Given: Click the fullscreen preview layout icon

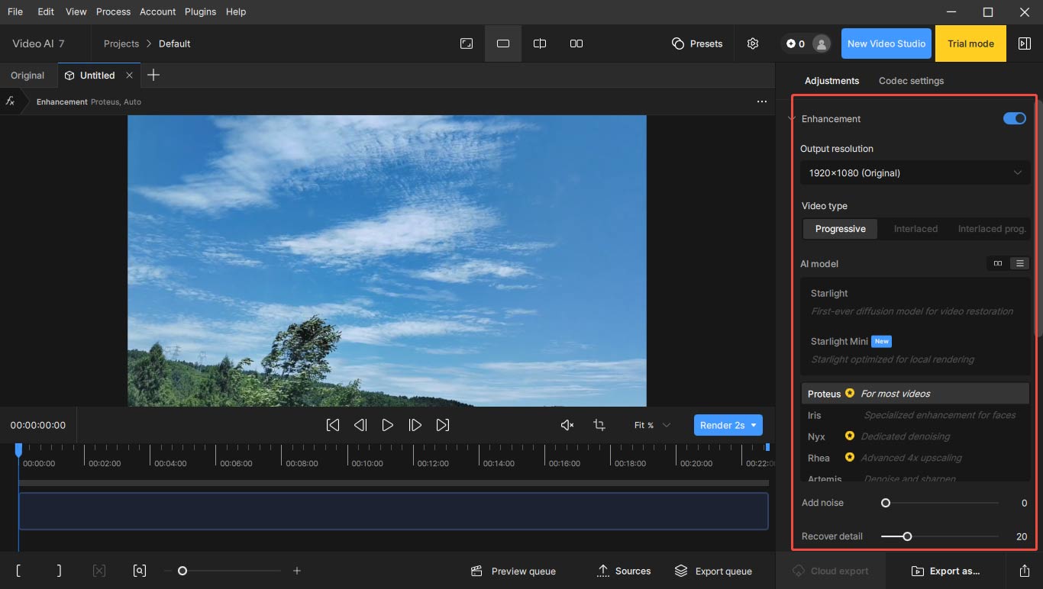Looking at the screenshot, I should 467,43.
